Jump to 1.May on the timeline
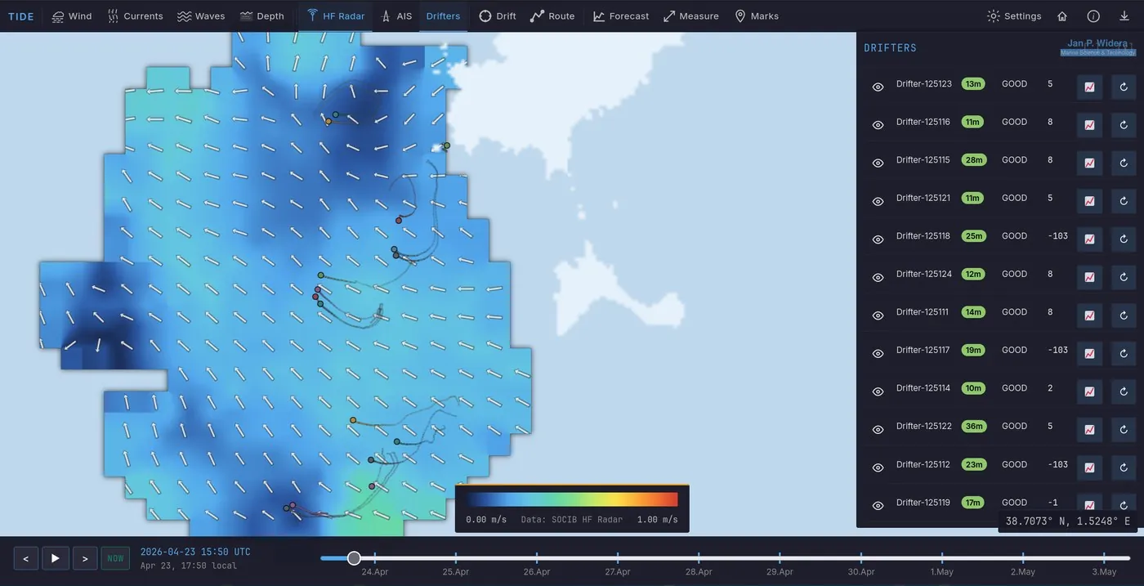 coord(941,571)
